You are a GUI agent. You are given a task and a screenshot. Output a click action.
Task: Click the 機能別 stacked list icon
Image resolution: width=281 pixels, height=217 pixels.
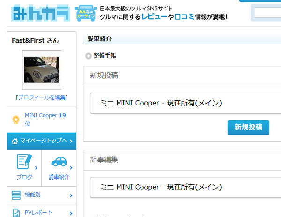tap(16, 195)
